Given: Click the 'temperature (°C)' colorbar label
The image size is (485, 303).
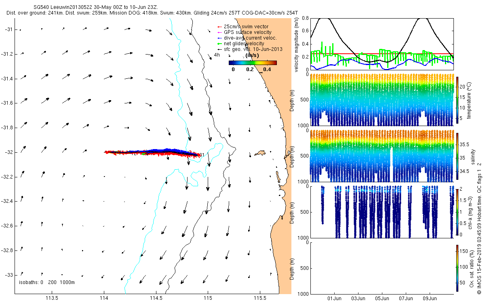Looking at the screenshot, I should (x=470, y=99).
